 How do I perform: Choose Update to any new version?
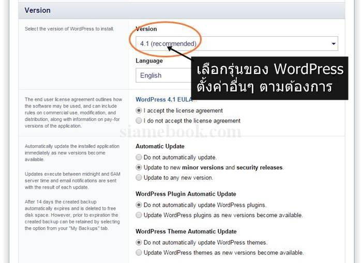click(139, 178)
